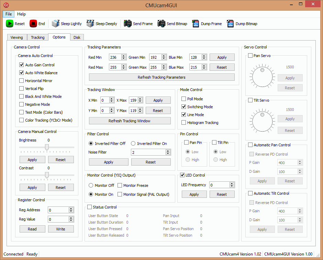Increase Reg Address spinner value
The width and height of the screenshot is (323, 260).
click(71, 208)
